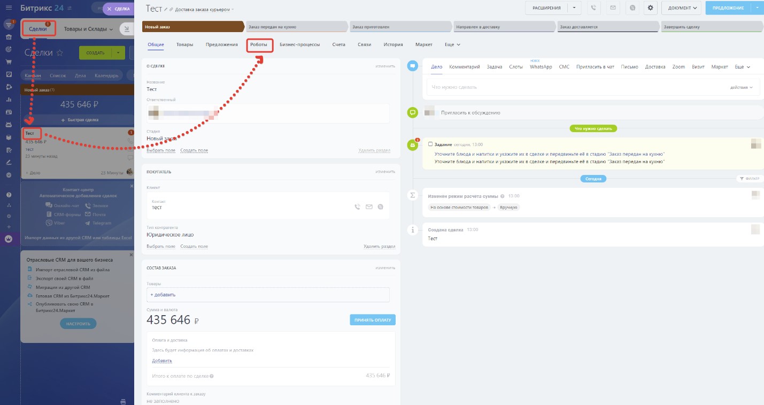Check the Задание task checkbox
Viewport: 764px width, 405px height.
[430, 144]
